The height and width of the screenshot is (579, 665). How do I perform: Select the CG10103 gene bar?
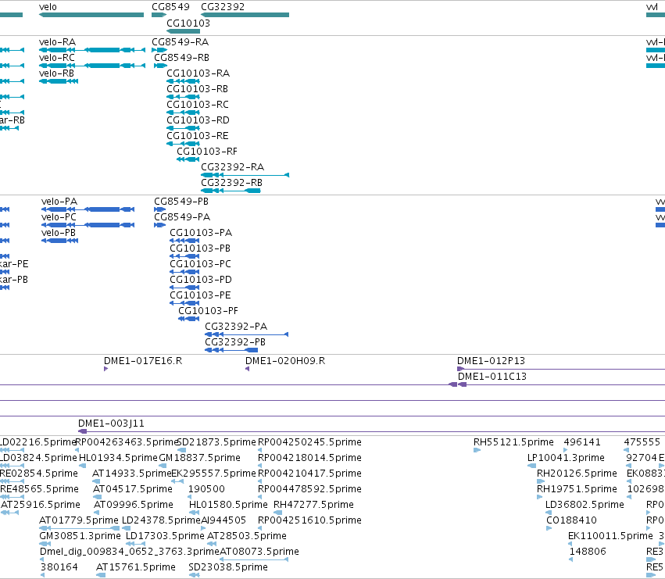pos(183,31)
